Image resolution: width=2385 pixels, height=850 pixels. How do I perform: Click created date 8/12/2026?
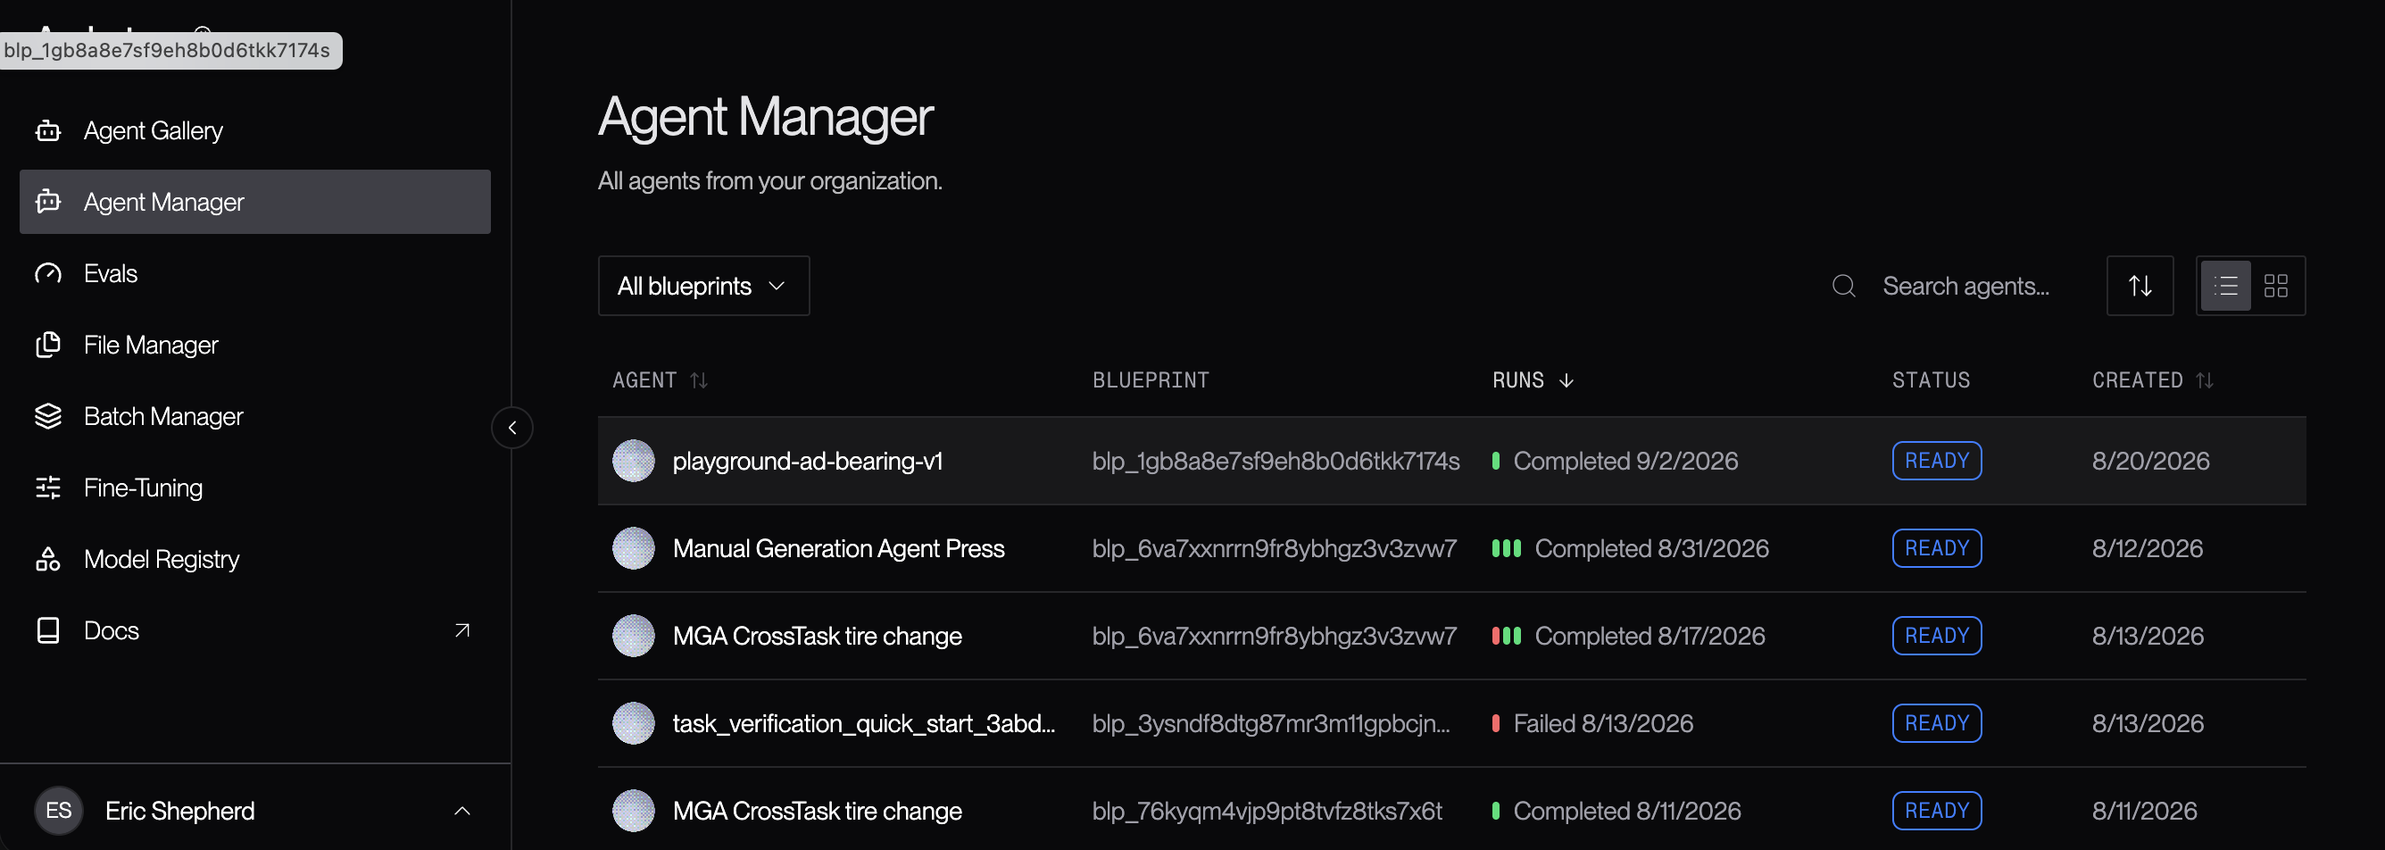coord(2147,548)
